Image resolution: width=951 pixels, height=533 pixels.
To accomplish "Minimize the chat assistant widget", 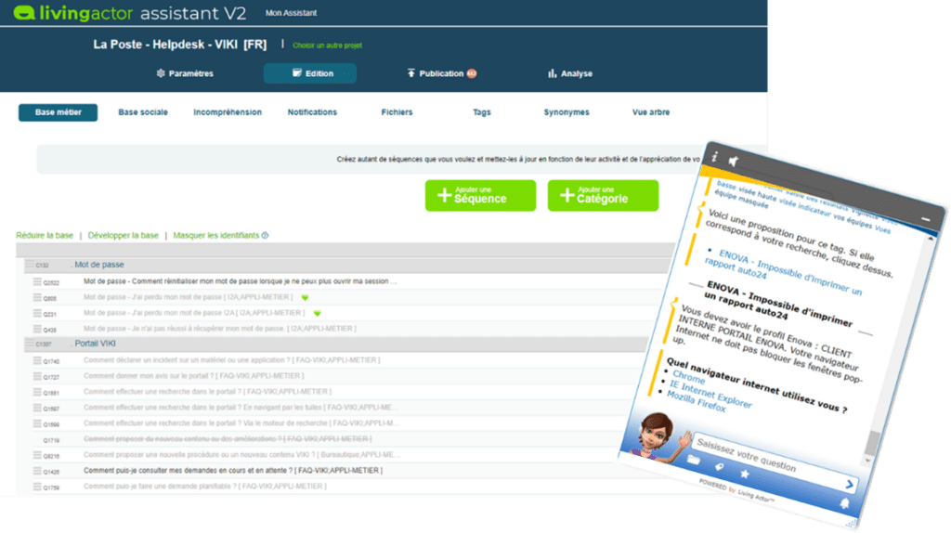I will click(926, 219).
